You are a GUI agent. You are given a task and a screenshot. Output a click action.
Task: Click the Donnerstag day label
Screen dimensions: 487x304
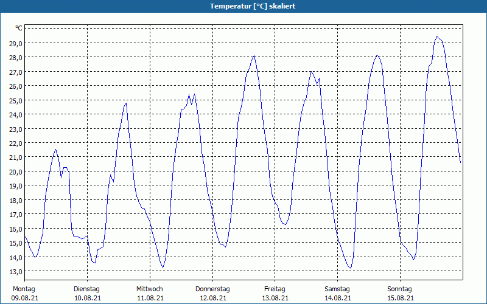point(212,289)
